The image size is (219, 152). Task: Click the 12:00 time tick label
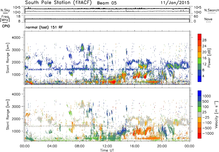pyautogui.click(x=107, y=146)
